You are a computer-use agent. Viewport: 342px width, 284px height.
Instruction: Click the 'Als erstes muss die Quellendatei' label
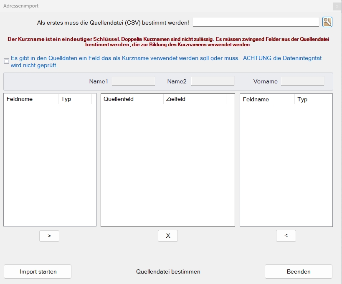coord(113,23)
